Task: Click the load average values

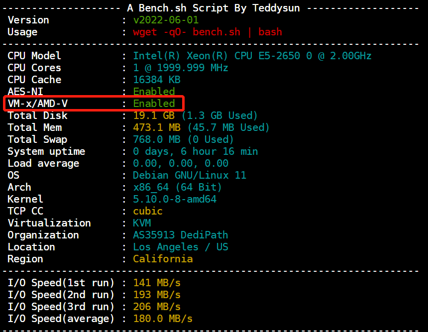Action: tap(180, 163)
